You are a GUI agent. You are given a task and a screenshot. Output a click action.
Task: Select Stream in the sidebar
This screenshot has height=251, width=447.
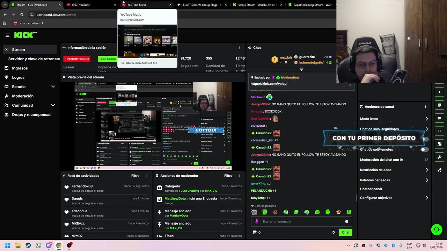click(30, 50)
